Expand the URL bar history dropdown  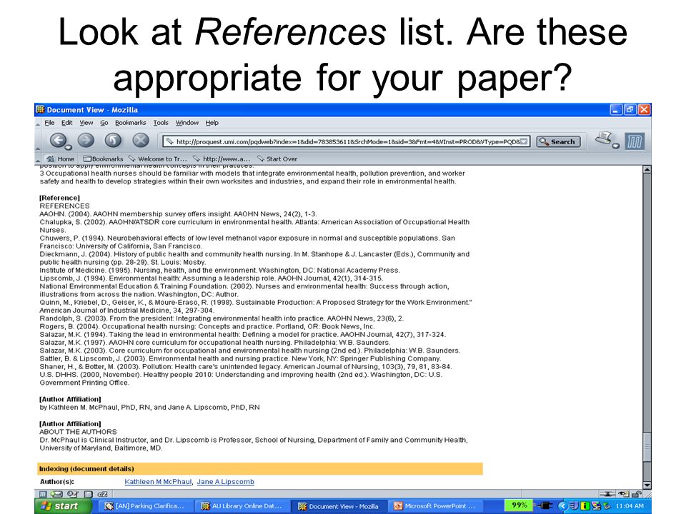click(x=524, y=141)
